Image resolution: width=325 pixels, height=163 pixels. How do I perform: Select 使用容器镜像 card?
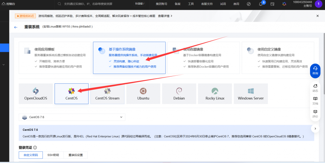click(x=203, y=58)
